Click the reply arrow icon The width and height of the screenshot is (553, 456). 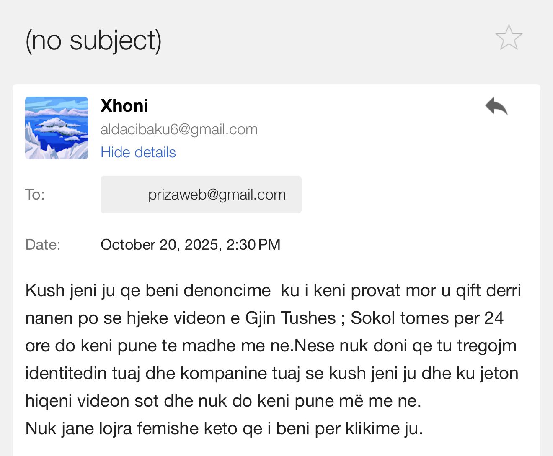(496, 106)
